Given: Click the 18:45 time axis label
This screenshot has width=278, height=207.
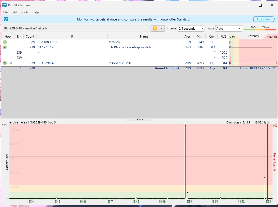Looking at the screenshot, I should click(x=56, y=201).
